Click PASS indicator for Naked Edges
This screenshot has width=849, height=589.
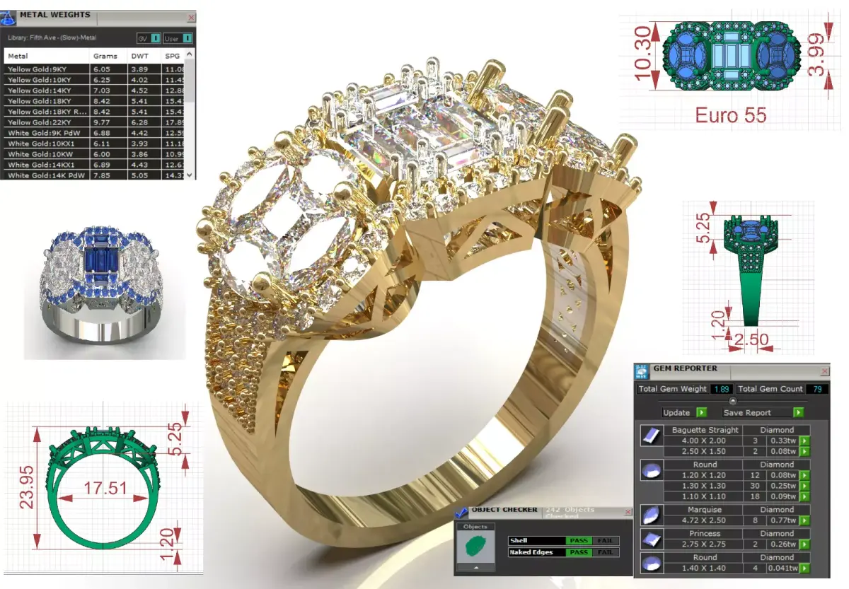pyautogui.click(x=578, y=552)
